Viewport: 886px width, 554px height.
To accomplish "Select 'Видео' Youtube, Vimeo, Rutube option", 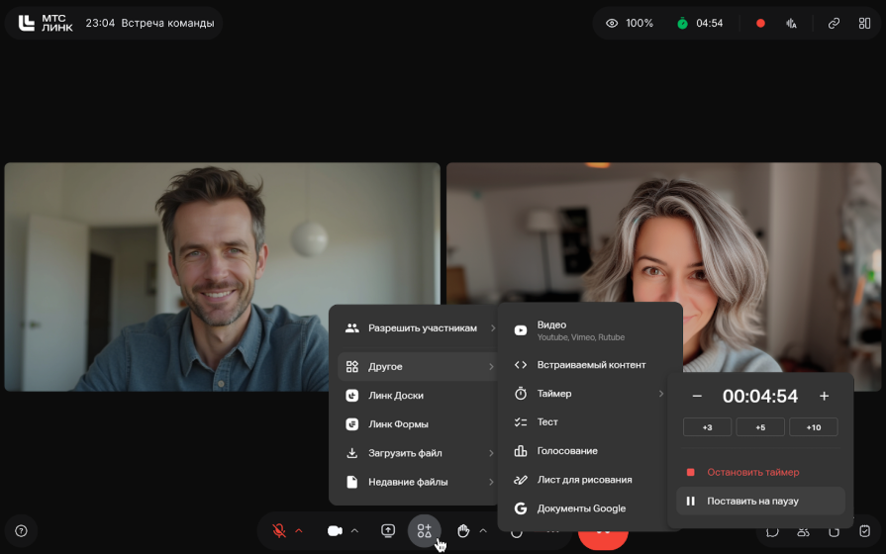I will (x=590, y=330).
